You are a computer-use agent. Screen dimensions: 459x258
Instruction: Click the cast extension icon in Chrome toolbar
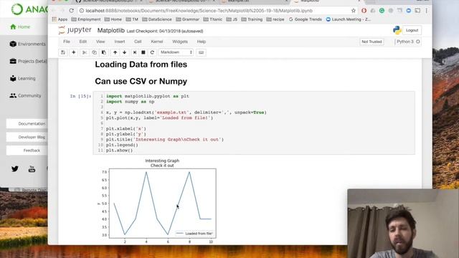(417, 11)
